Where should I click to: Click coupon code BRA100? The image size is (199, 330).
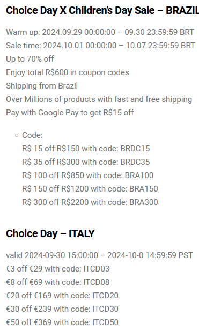click(139, 175)
